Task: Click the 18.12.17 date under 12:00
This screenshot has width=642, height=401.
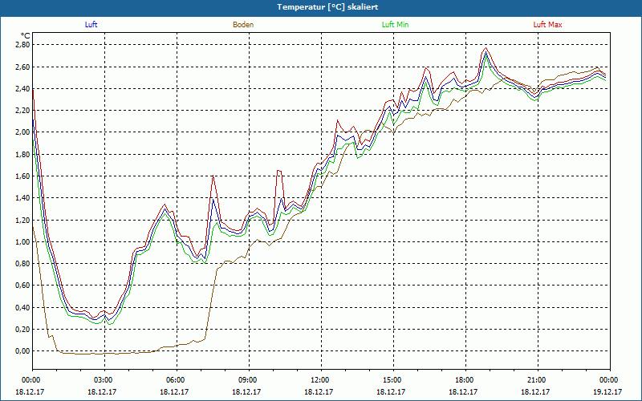Action: (x=319, y=391)
